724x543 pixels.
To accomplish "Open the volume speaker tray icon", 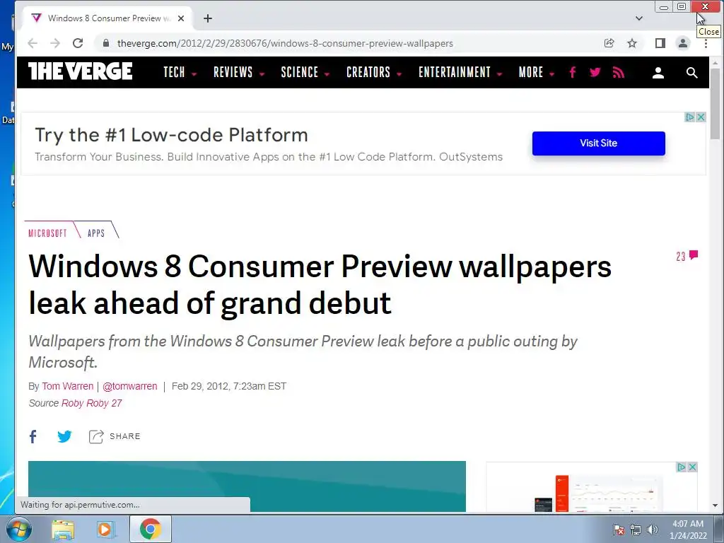I will point(652,530).
